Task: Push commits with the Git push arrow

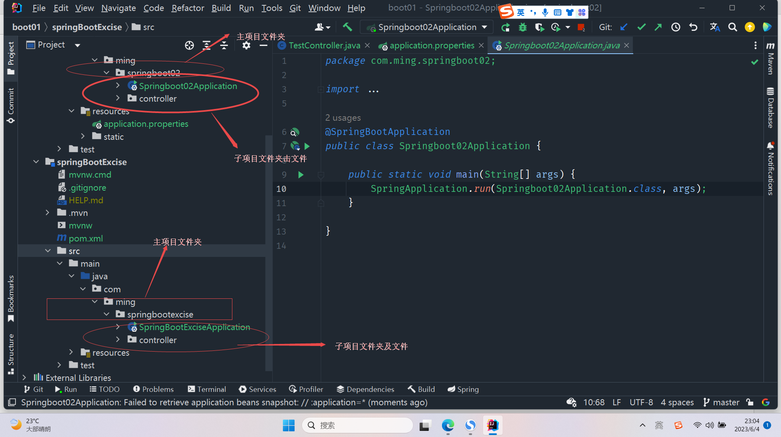Action: tap(658, 27)
